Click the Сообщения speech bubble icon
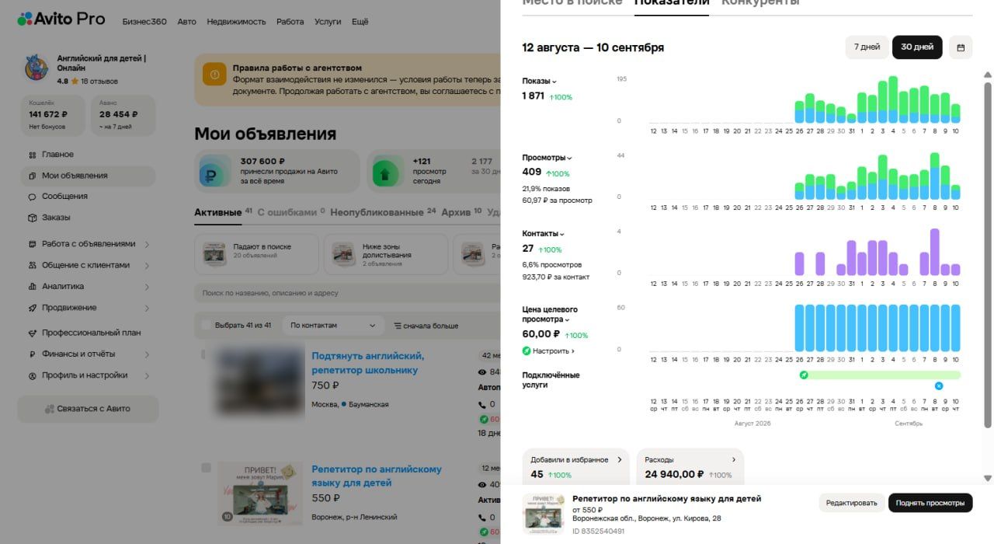The height and width of the screenshot is (544, 994). coord(32,197)
